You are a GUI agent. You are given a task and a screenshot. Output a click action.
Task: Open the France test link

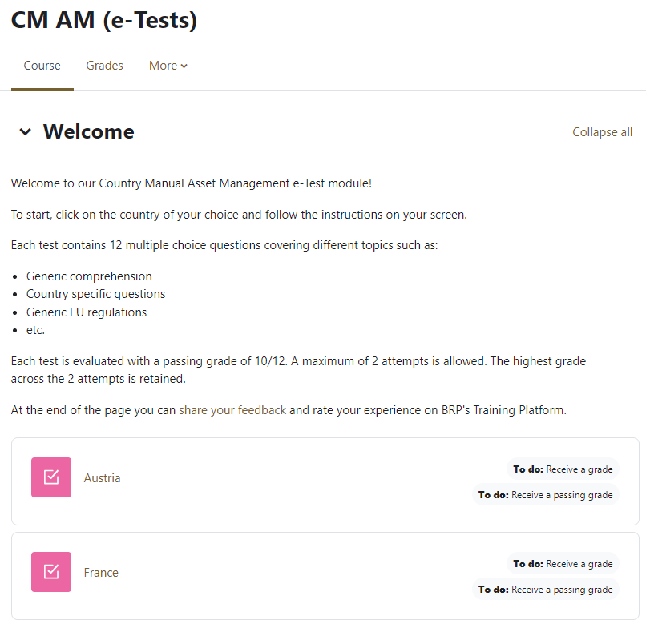coord(101,573)
